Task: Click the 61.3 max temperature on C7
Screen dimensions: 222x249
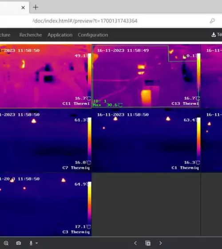Action: coord(81,120)
